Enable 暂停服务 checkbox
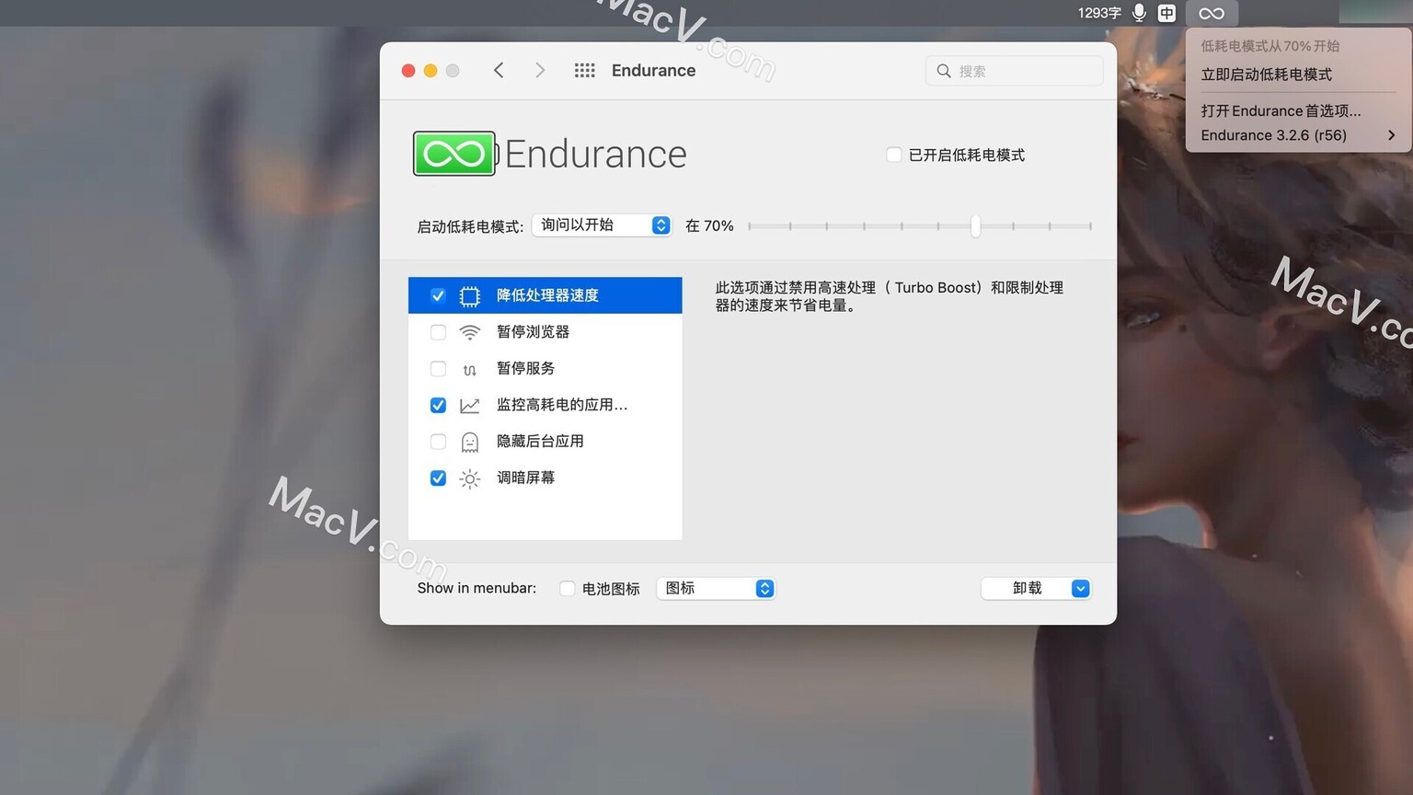This screenshot has width=1413, height=795. [438, 369]
